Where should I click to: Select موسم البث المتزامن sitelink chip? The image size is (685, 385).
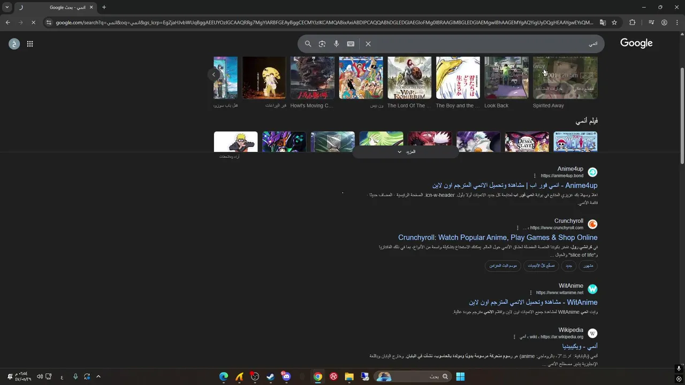pyautogui.click(x=503, y=266)
